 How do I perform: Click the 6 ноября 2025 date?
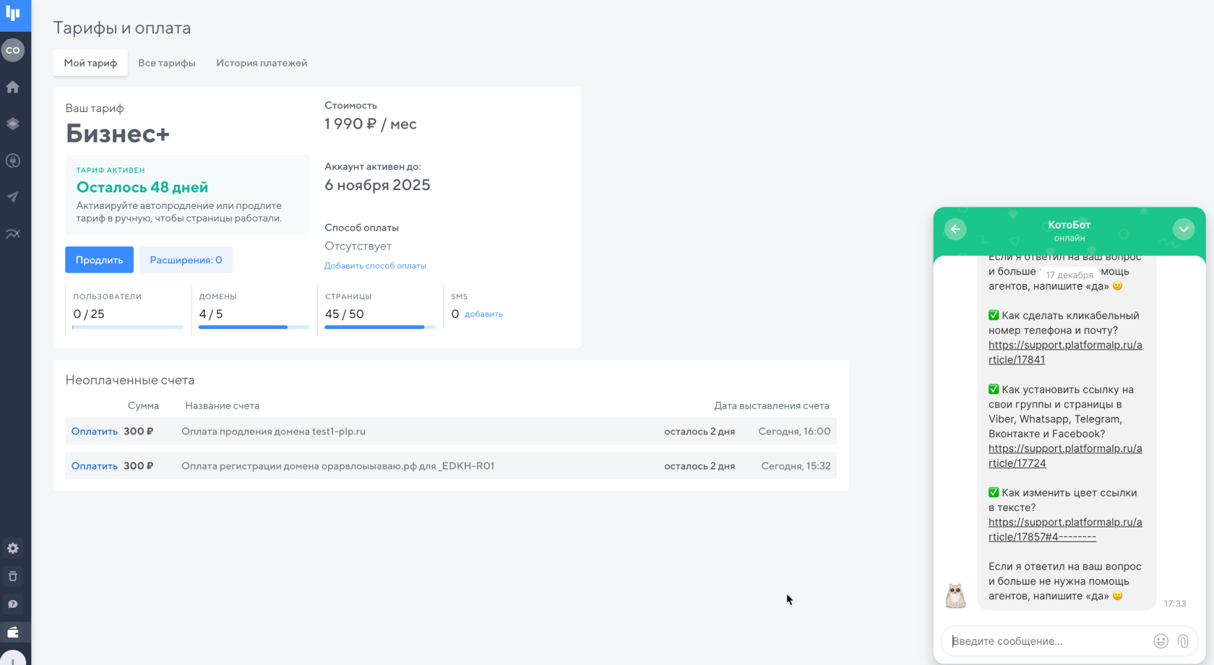coord(377,185)
